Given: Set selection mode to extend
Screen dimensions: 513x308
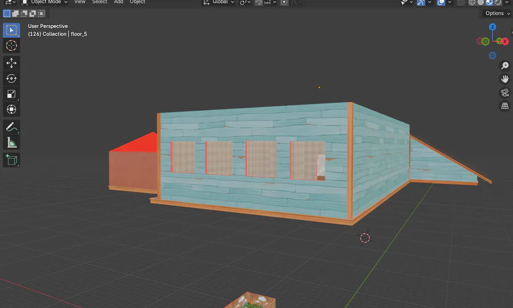Looking at the screenshot, I should [15, 14].
